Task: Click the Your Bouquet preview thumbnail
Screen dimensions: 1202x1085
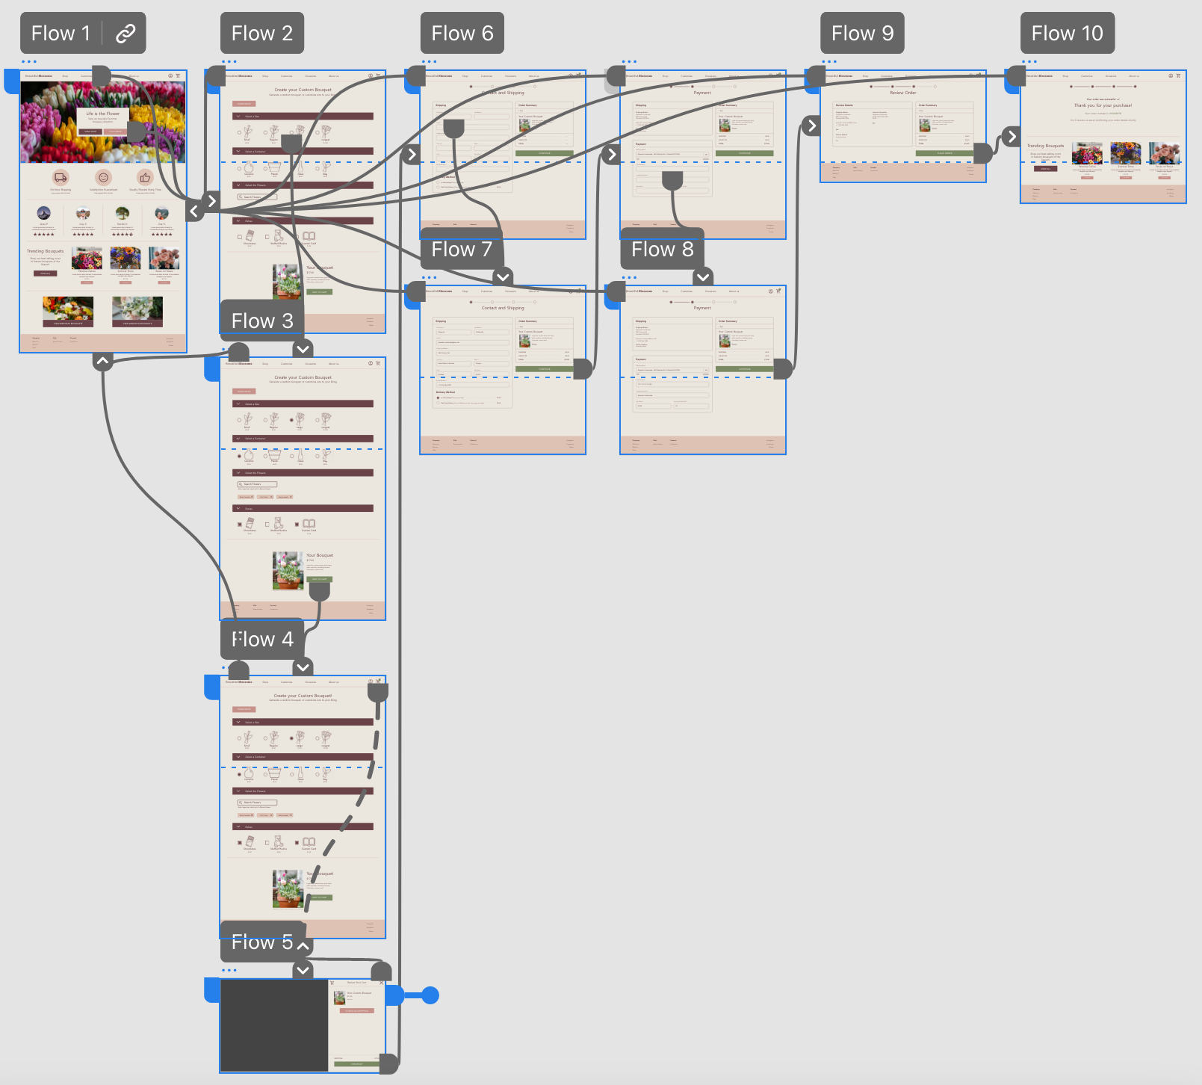Action: pyautogui.click(x=288, y=570)
